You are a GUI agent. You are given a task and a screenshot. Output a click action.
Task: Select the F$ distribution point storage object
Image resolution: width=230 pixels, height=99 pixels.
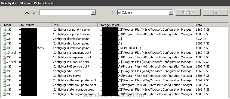[120, 43]
